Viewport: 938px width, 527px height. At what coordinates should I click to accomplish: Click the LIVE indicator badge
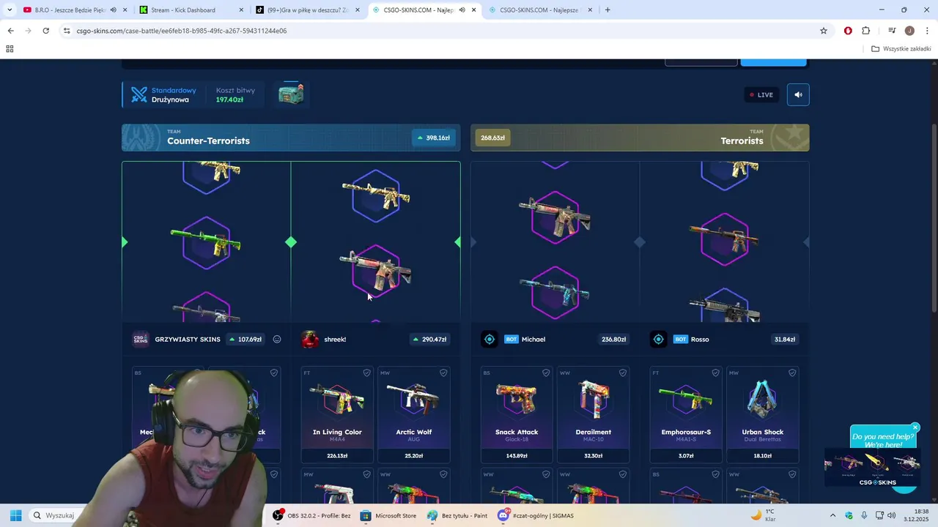coord(761,94)
